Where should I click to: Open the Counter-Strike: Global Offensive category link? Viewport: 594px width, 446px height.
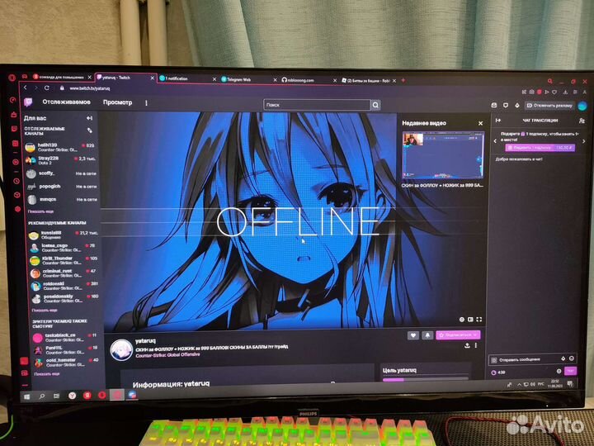pyautogui.click(x=167, y=355)
